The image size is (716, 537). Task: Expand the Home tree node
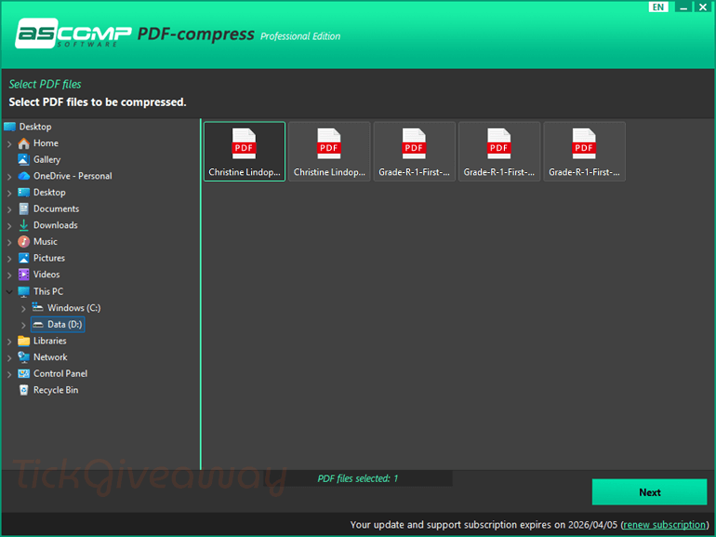[x=9, y=144]
